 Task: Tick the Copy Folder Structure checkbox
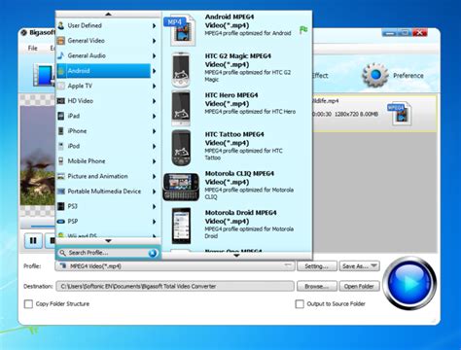pos(28,304)
